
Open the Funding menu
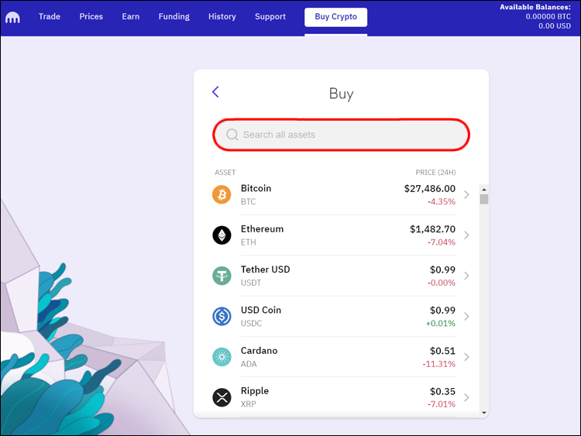pos(174,17)
